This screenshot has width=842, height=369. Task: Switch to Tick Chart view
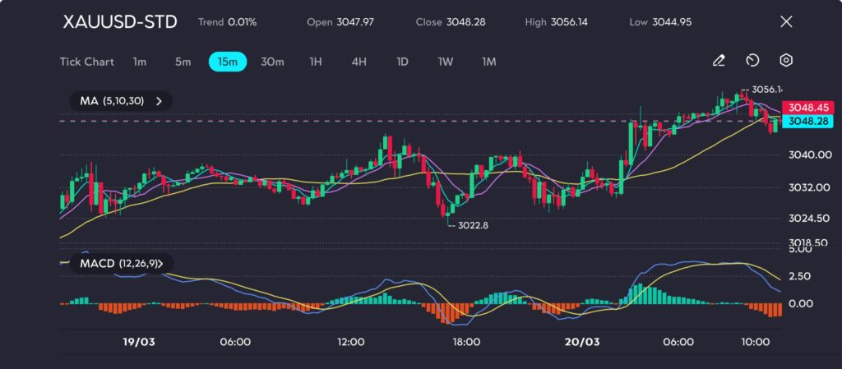pyautogui.click(x=87, y=62)
